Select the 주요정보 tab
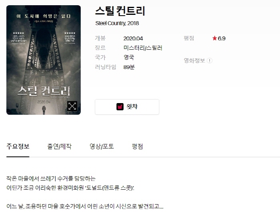 [x=18, y=146]
